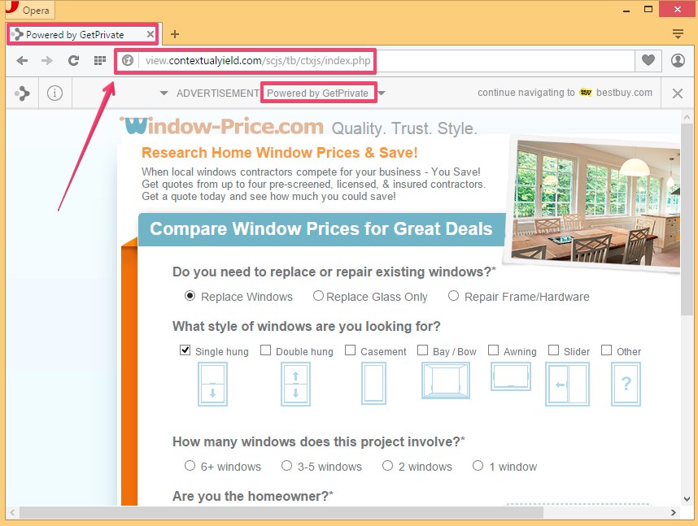This screenshot has width=698, height=526.
Task: Open the user account profile icon
Action: click(678, 61)
